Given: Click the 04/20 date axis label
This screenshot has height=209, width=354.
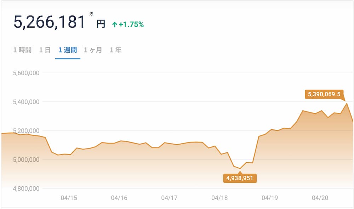Looking at the screenshot, I should tap(320, 198).
